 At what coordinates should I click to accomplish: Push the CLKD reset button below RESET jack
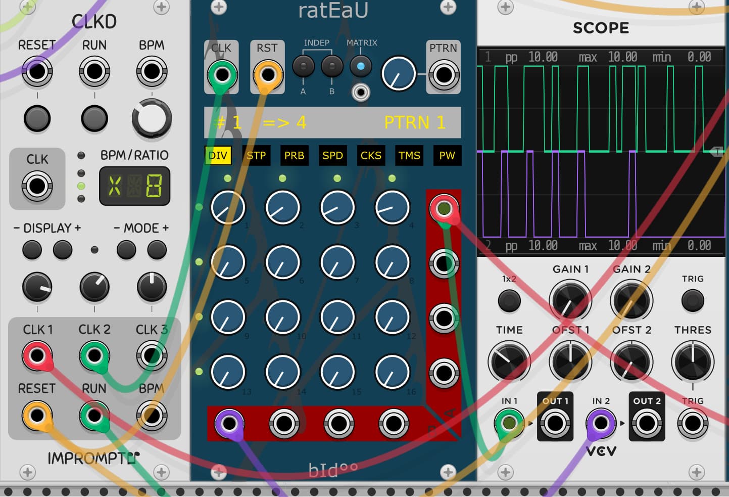[37, 118]
